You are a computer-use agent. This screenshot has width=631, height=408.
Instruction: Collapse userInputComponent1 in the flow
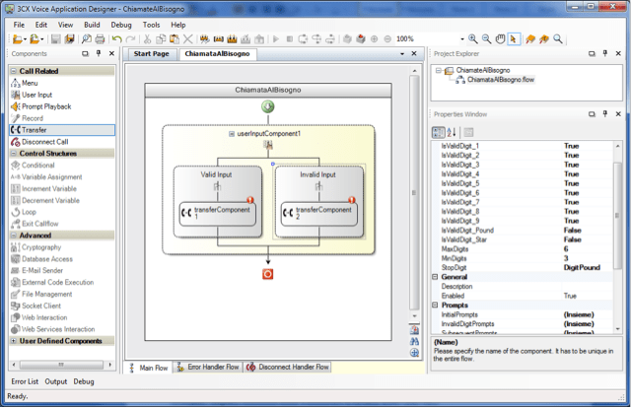pyautogui.click(x=232, y=134)
